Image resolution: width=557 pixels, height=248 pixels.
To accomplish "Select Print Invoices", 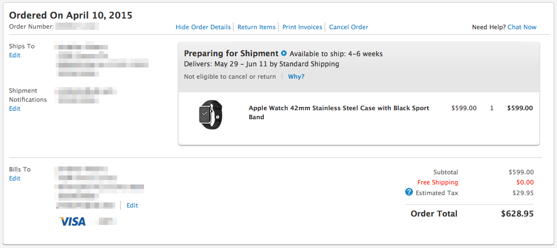I will tap(302, 27).
